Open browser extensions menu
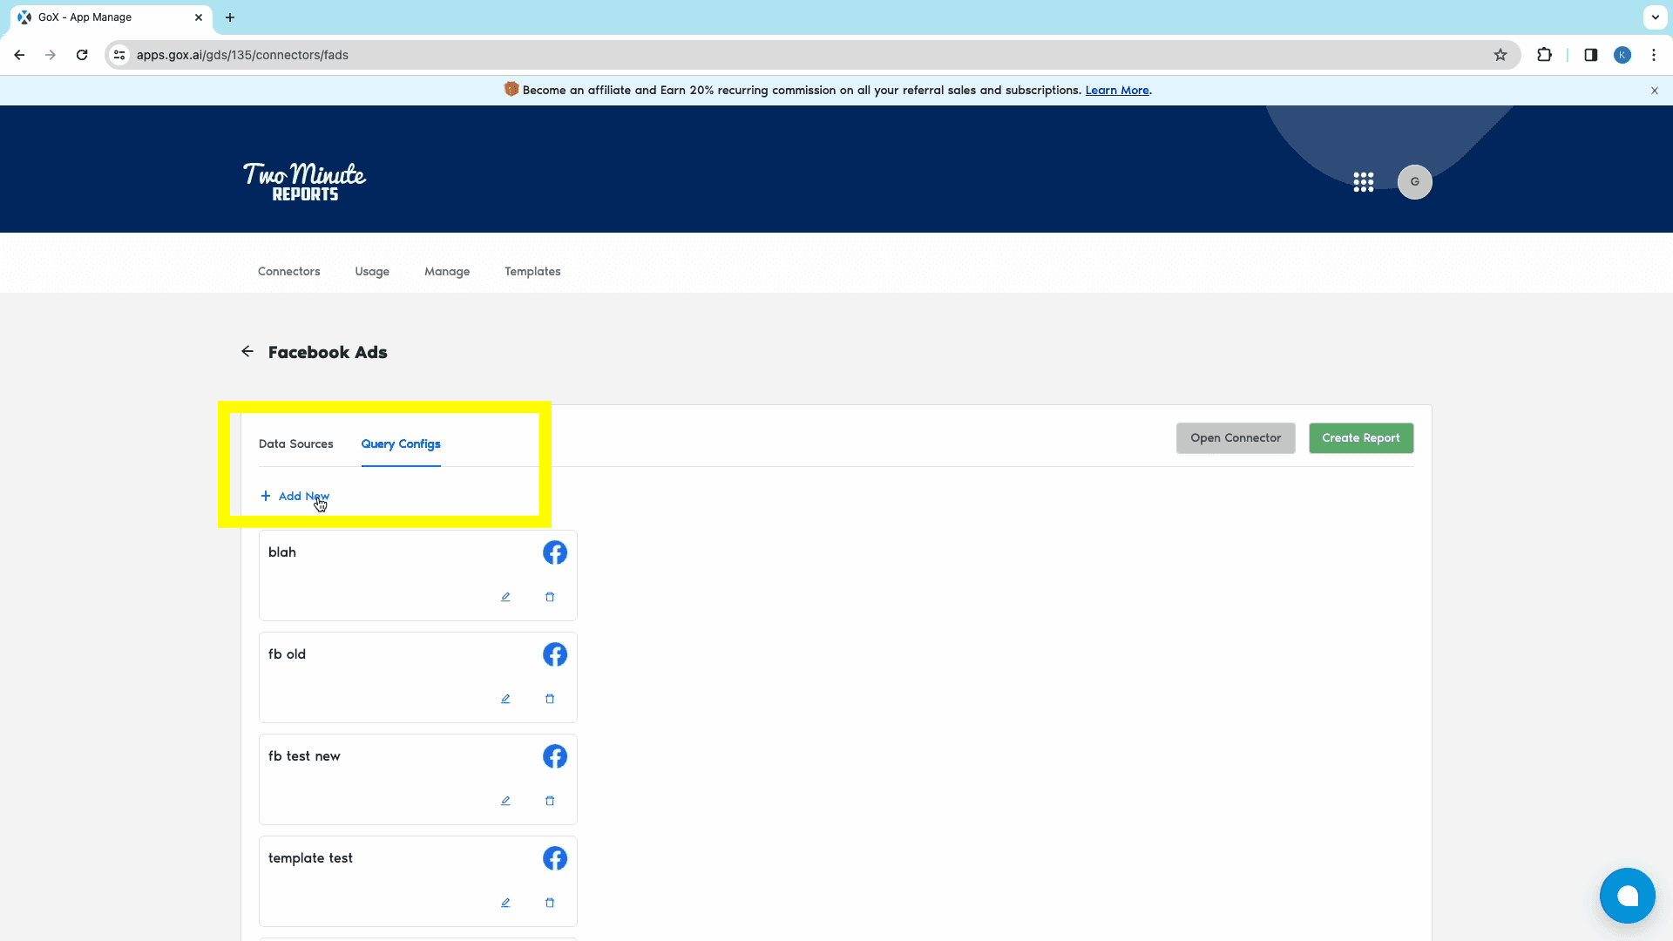 pos(1544,55)
